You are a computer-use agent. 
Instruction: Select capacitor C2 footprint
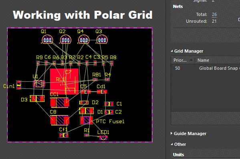[109, 112]
